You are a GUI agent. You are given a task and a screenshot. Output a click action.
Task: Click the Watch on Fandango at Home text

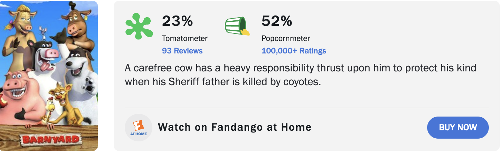[x=235, y=127]
